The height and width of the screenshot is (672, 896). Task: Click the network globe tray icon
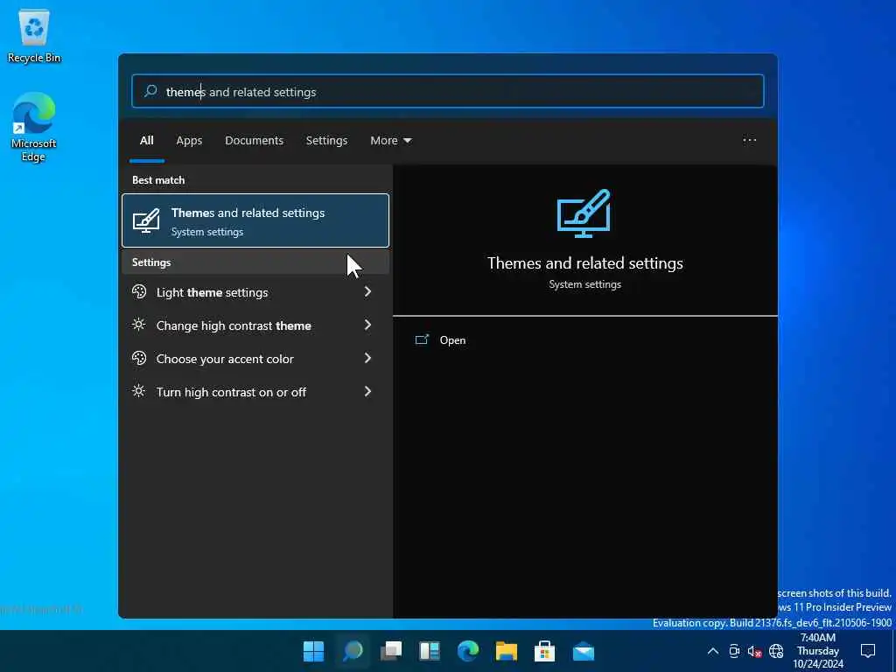(776, 651)
